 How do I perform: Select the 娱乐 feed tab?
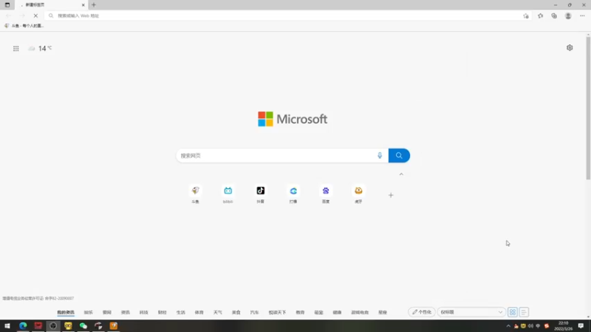88,312
